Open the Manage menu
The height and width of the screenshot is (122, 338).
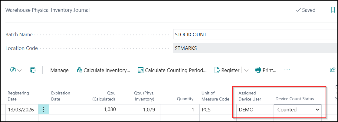pos(59,70)
